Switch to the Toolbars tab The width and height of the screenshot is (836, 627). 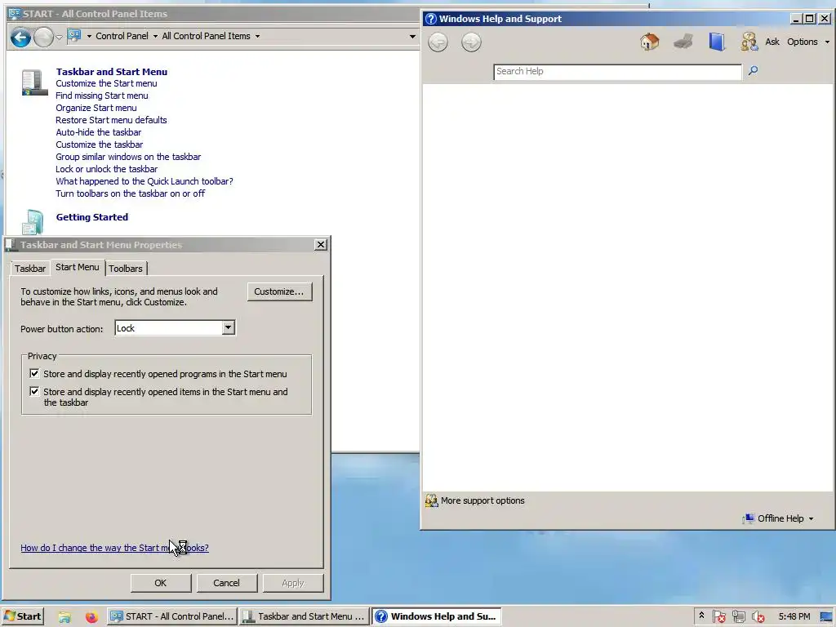pyautogui.click(x=126, y=268)
